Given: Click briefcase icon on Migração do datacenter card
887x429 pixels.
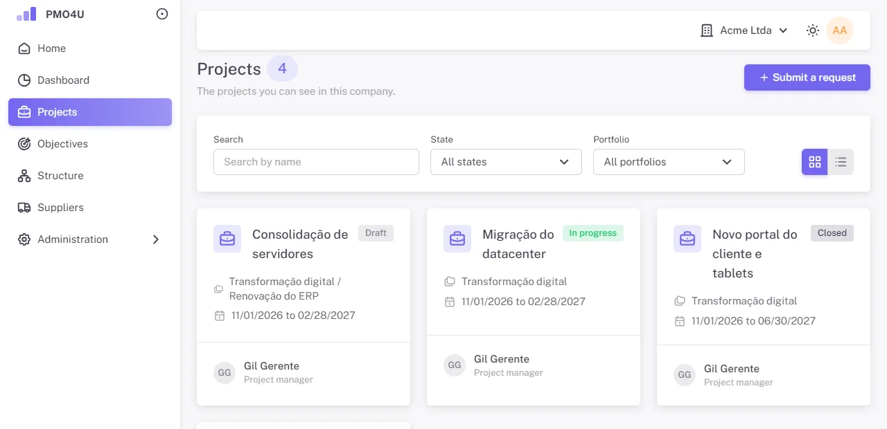Looking at the screenshot, I should (x=457, y=239).
